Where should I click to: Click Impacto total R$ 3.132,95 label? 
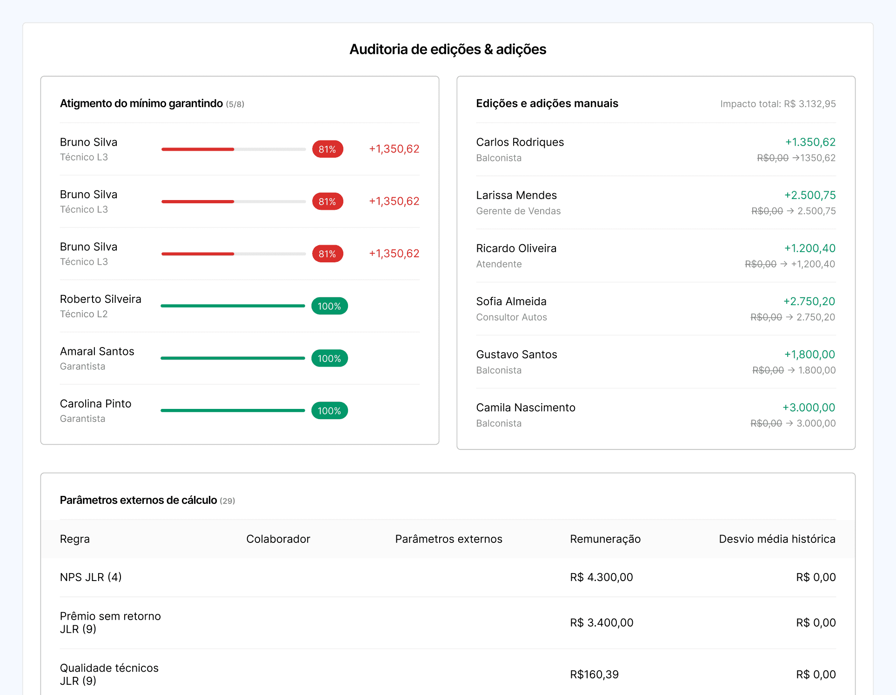coord(778,104)
